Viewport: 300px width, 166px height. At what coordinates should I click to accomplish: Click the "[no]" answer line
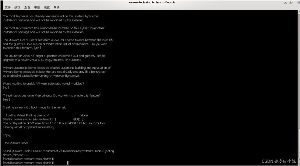(6, 87)
